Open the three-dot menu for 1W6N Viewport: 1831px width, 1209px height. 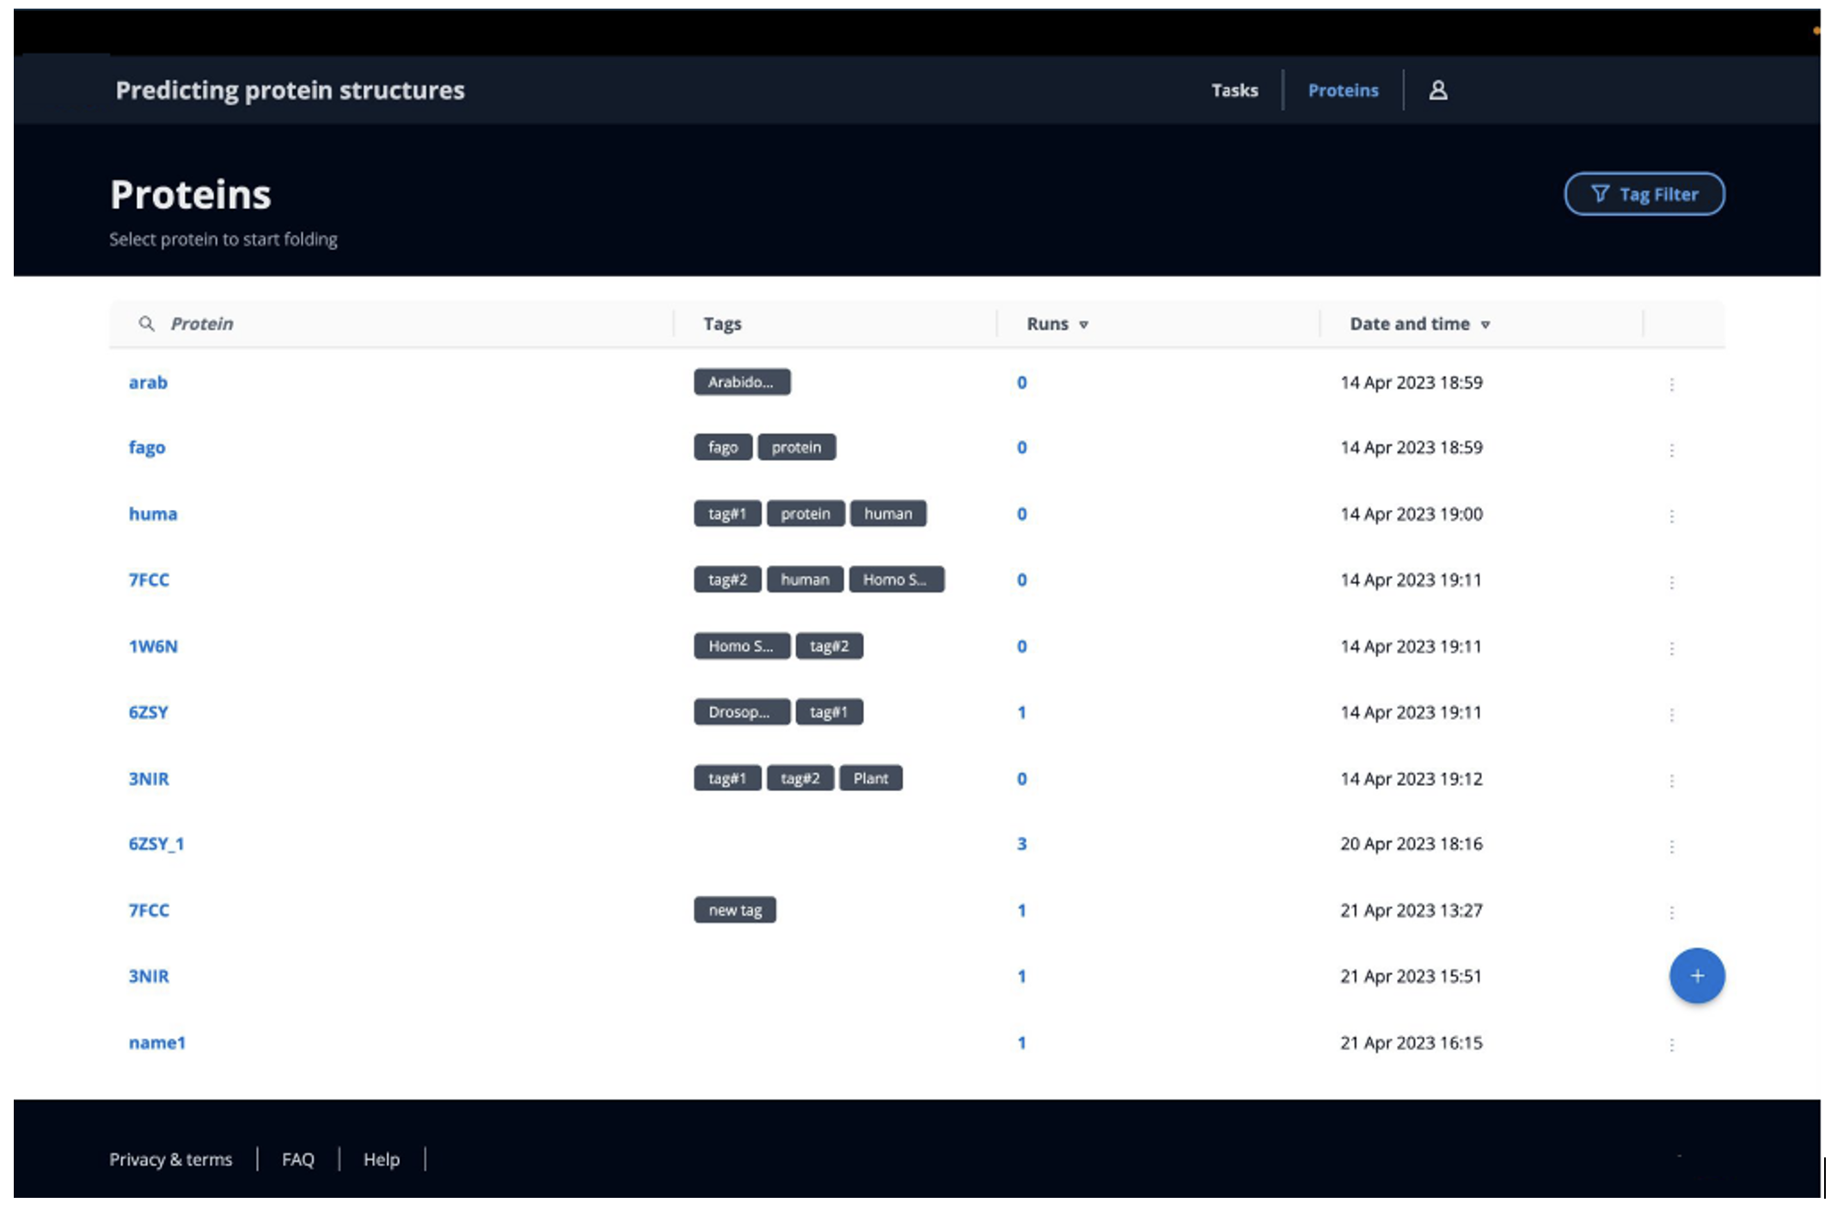[1671, 648]
